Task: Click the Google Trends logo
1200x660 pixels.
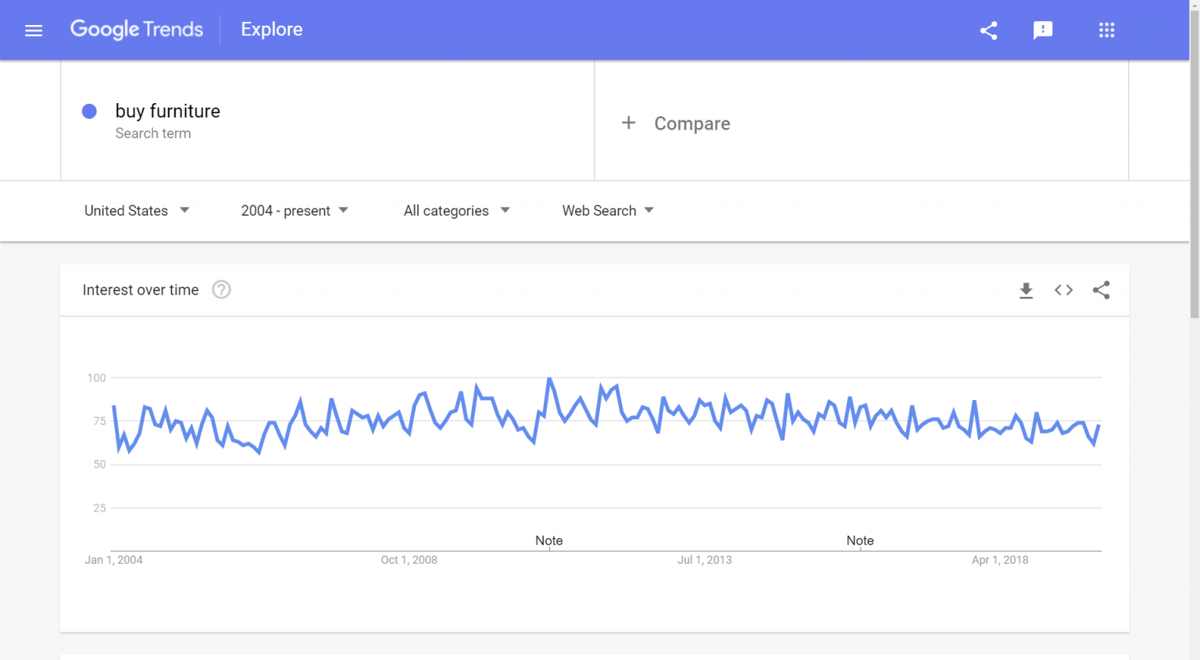Action: 137,30
